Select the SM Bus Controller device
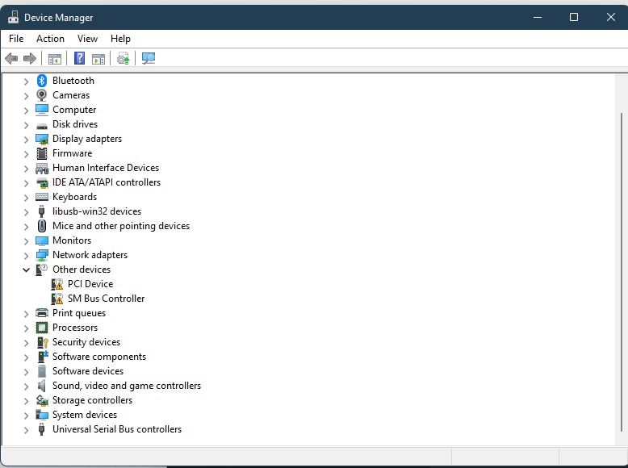Screen dimensions: 628x468 click(106, 299)
